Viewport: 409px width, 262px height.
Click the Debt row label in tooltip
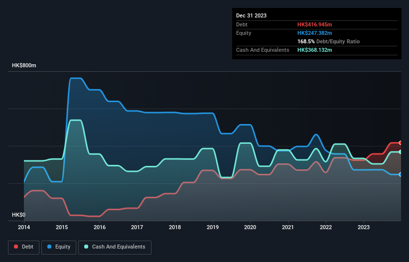point(242,24)
